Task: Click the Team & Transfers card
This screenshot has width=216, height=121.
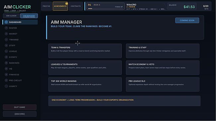Action: tap(85, 51)
